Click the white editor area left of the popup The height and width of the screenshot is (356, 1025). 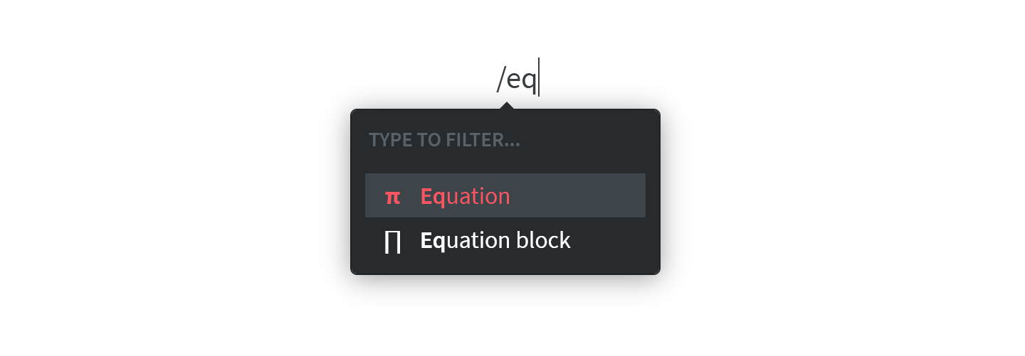click(x=174, y=192)
